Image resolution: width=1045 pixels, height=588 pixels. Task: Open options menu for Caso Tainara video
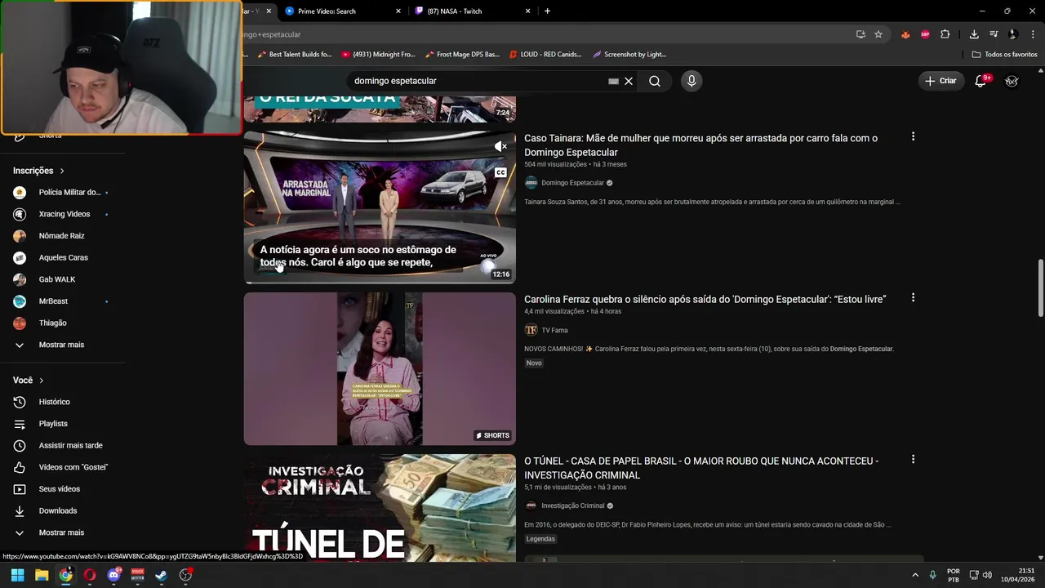pyautogui.click(x=913, y=136)
